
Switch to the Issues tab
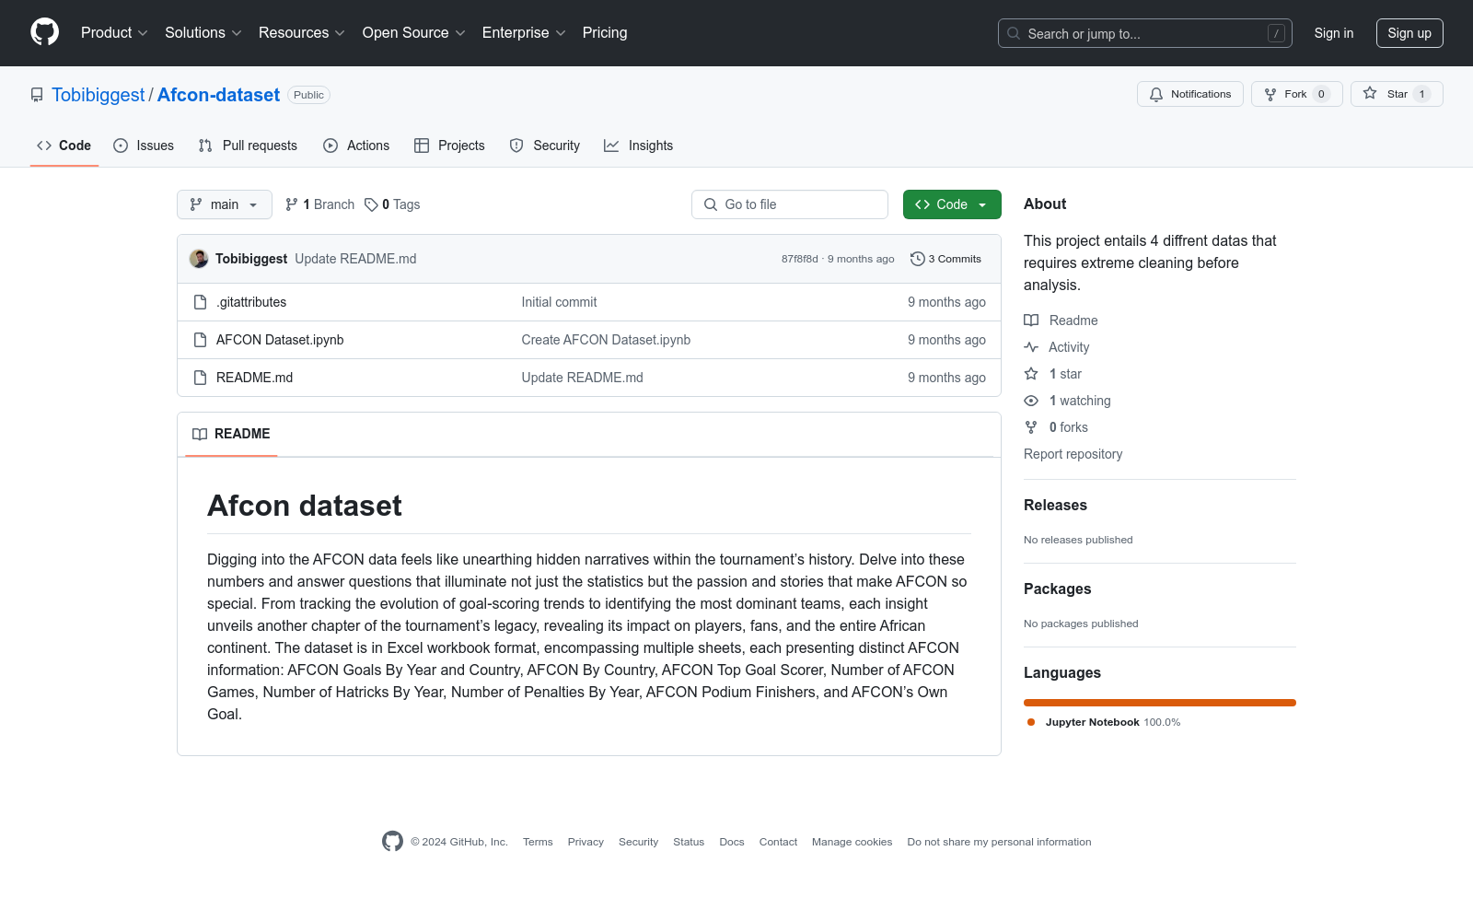click(144, 146)
